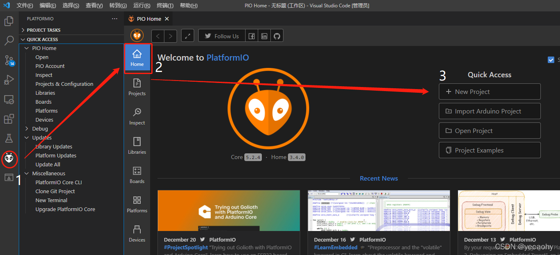Expand the PROJECT TASKS section
The height and width of the screenshot is (255, 560).
(x=71, y=30)
